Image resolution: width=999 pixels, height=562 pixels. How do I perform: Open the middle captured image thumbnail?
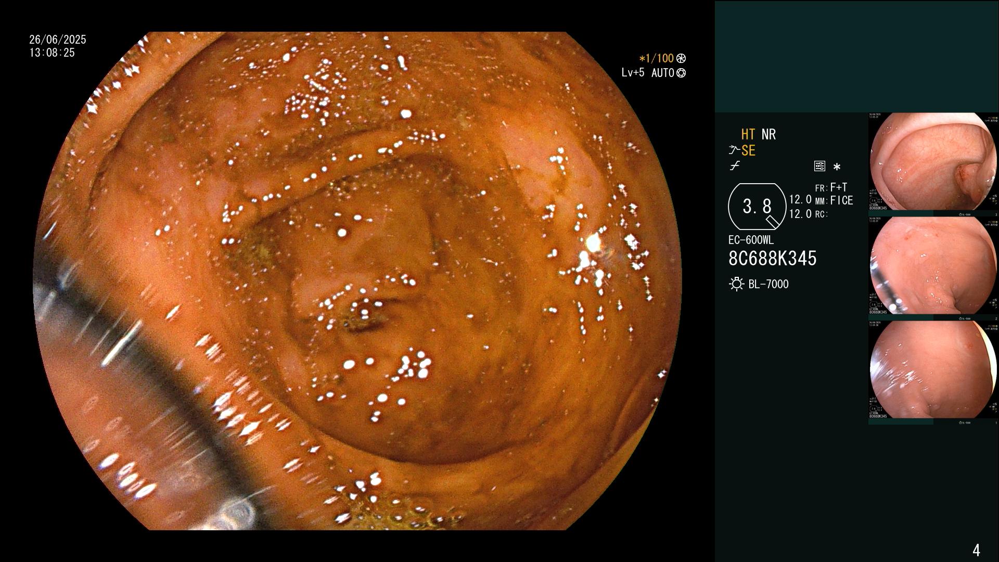933,266
